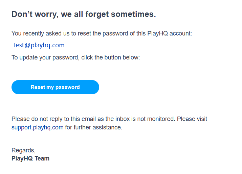Click the bold "PlayHQ Team" signature

click(x=30, y=158)
